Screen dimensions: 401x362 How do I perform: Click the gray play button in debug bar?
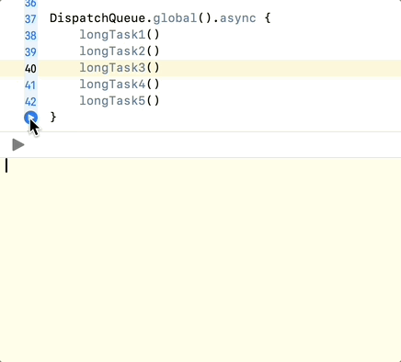18,145
